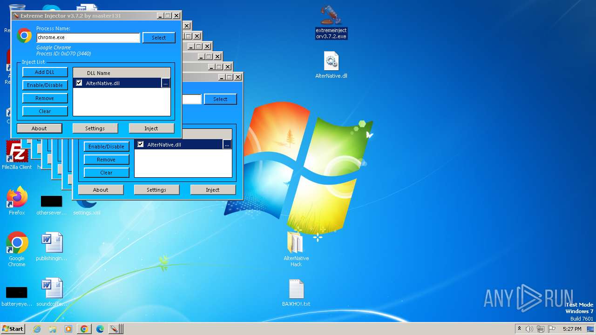The height and width of the screenshot is (335, 596).
Task: Select AlterNative.dll row text in the rear window
Action: tap(164, 145)
